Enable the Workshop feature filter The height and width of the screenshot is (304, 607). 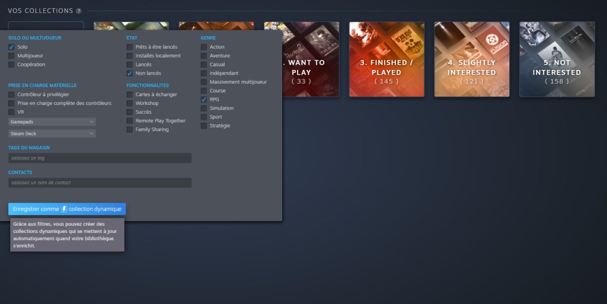coord(130,103)
